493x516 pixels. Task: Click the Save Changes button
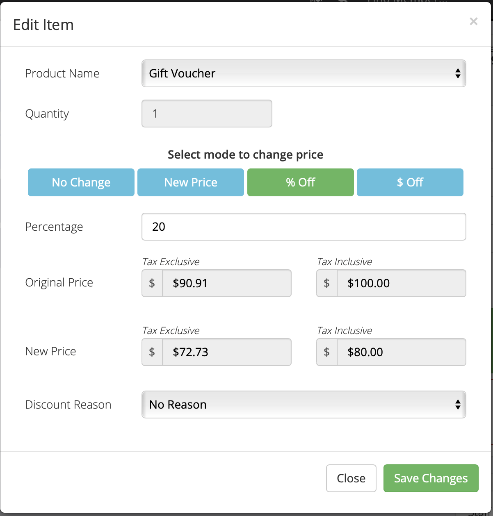tap(431, 478)
